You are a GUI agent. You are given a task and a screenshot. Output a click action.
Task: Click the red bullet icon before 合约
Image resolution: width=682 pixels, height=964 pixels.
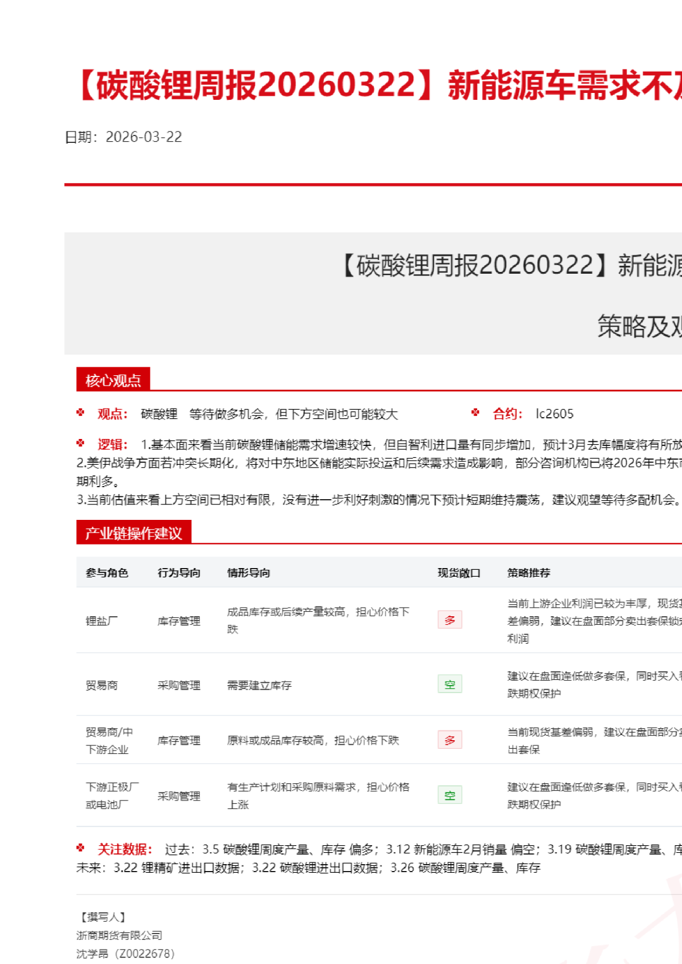475,412
